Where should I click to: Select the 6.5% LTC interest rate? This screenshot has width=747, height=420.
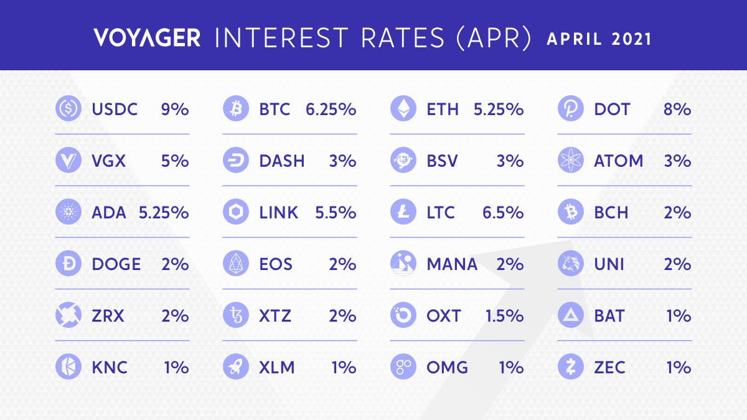[503, 213]
